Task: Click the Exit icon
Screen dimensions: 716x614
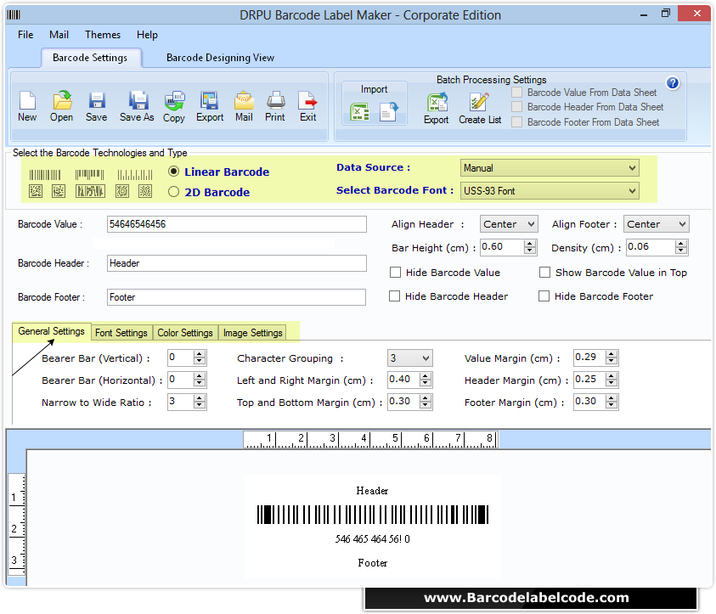Action: [x=307, y=100]
